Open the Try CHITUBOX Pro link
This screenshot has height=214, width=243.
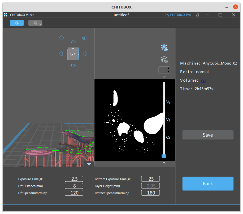pos(177,15)
